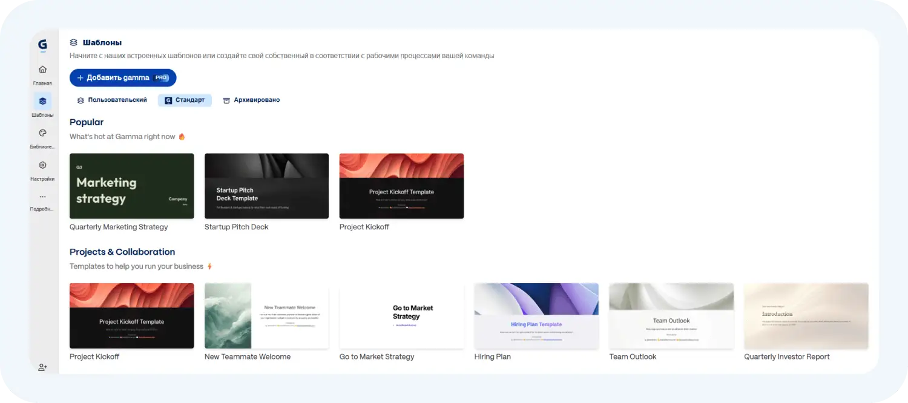Viewport: 908px width, 403px height.
Task: Open Project Kickoff thumbnail in Popular section
Action: click(x=401, y=186)
